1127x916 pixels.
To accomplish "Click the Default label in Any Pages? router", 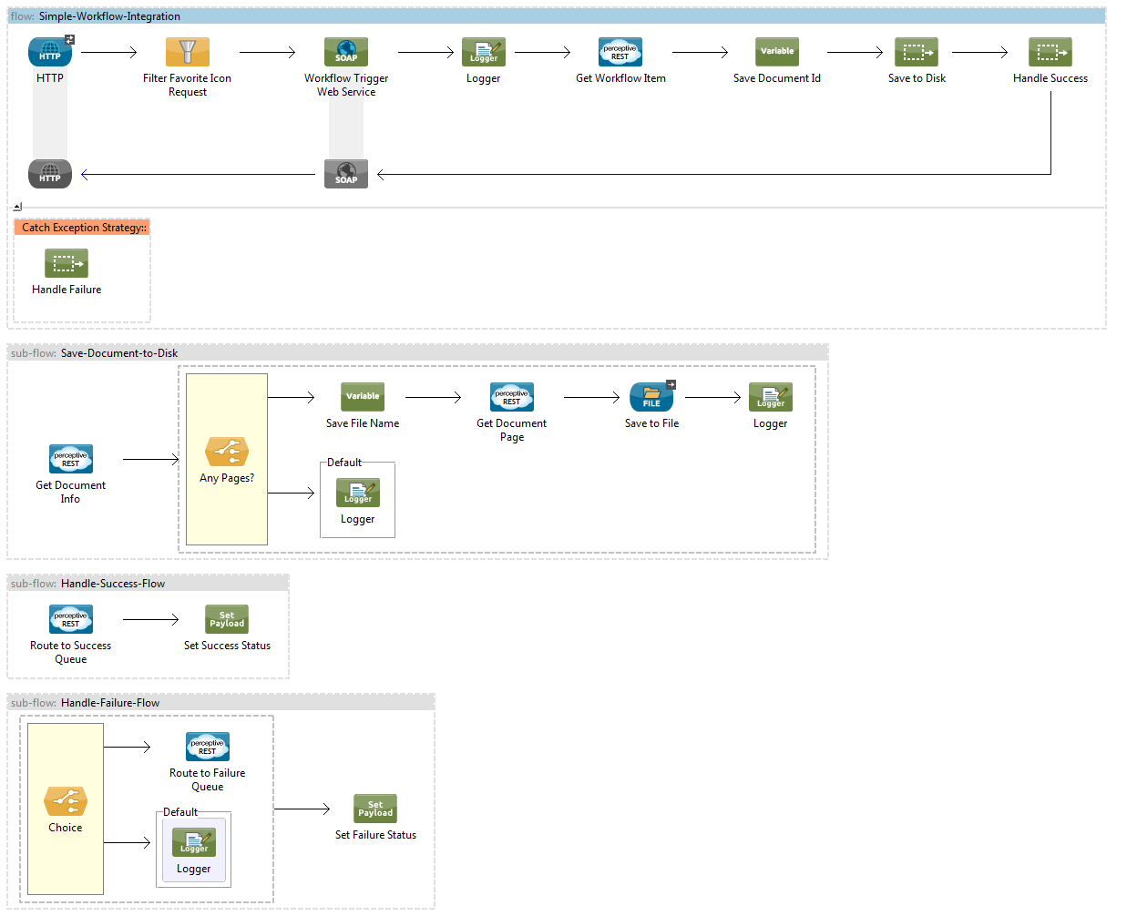I will tap(344, 463).
